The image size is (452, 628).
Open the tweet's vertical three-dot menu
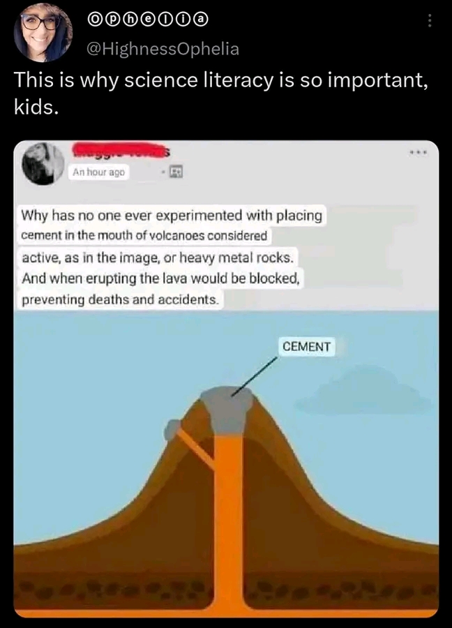pyautogui.click(x=430, y=20)
